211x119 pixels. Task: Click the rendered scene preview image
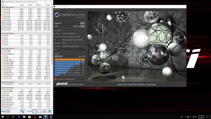tap(137, 46)
